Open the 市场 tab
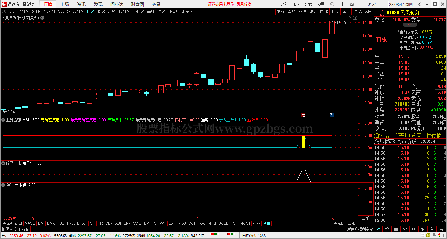 pyautogui.click(x=65, y=4)
